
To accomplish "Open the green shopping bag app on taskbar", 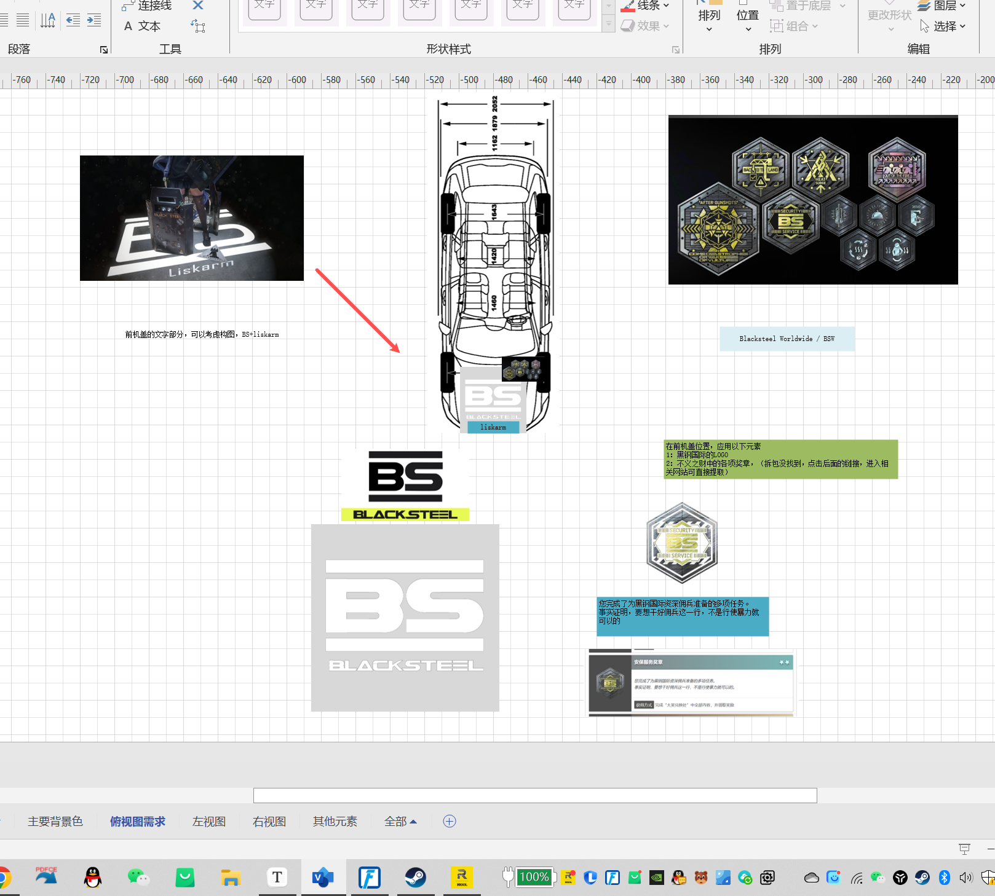I will coord(185,877).
